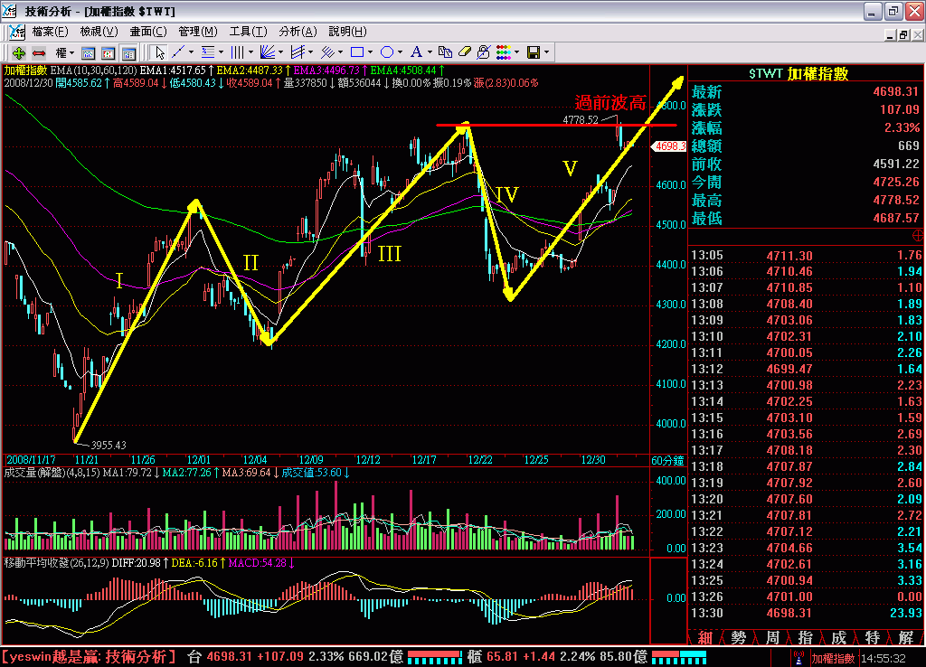
Task: Expand the fan lines tool dropdown arrow
Action: (280, 52)
